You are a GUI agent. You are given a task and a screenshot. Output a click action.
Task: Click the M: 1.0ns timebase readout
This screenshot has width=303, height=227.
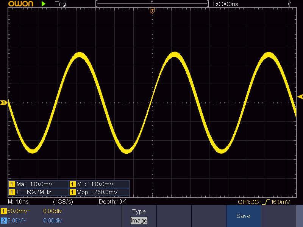point(18,202)
